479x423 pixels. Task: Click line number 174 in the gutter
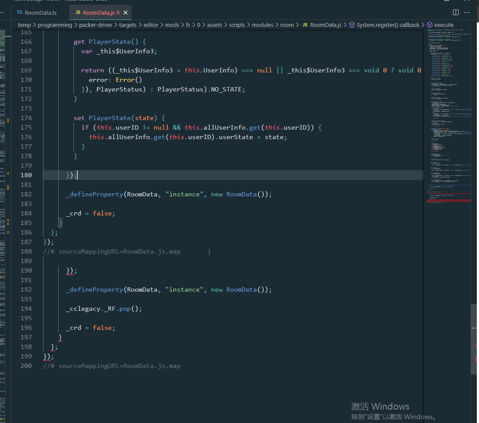(x=26, y=118)
